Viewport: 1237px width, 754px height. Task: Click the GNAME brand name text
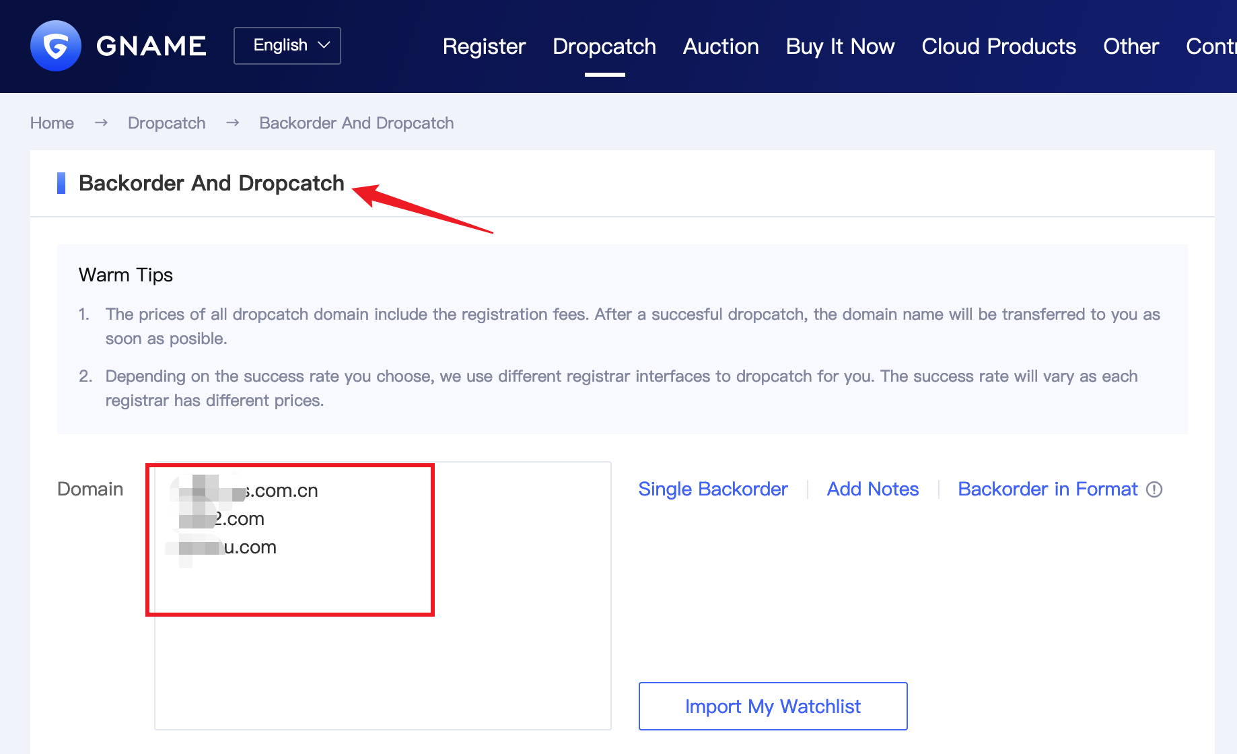(x=151, y=46)
